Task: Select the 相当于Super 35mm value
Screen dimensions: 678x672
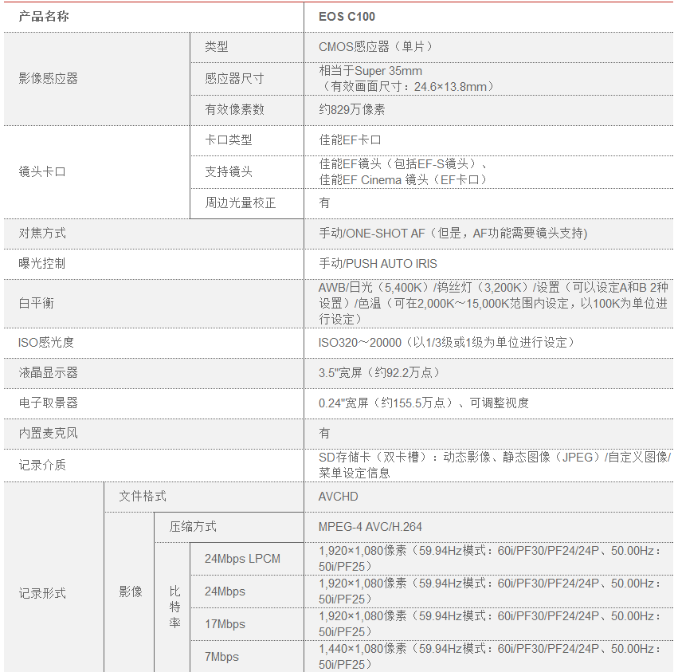Action: coord(370,70)
